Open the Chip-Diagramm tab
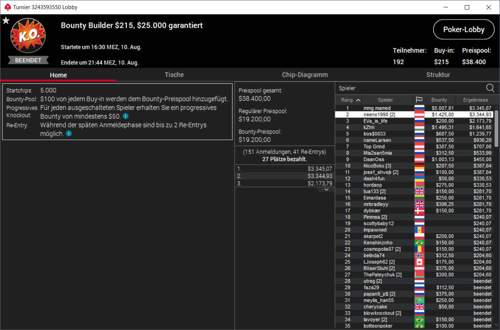500x330 pixels. pyautogui.click(x=305, y=75)
